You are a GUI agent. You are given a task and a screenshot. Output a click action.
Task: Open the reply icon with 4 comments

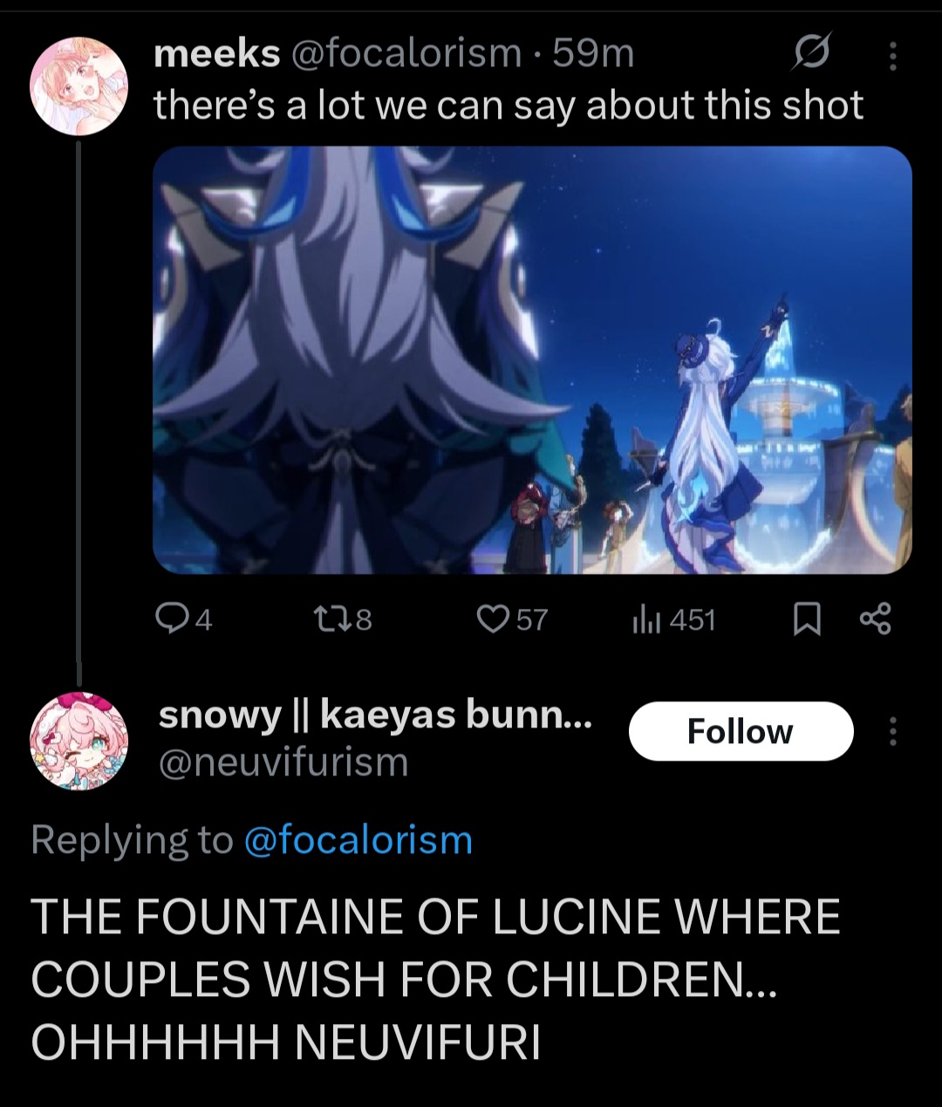[183, 620]
